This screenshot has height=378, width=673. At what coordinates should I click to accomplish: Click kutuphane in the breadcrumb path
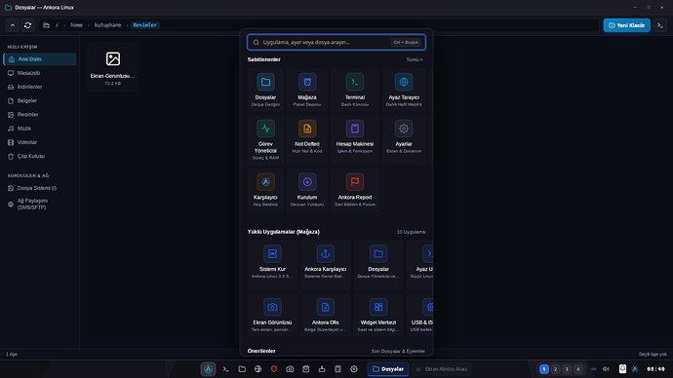[x=107, y=25]
